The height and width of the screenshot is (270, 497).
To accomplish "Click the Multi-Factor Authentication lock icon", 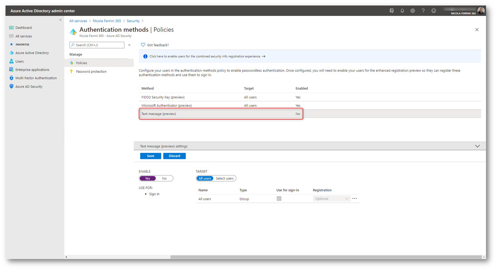I will [x=11, y=78].
